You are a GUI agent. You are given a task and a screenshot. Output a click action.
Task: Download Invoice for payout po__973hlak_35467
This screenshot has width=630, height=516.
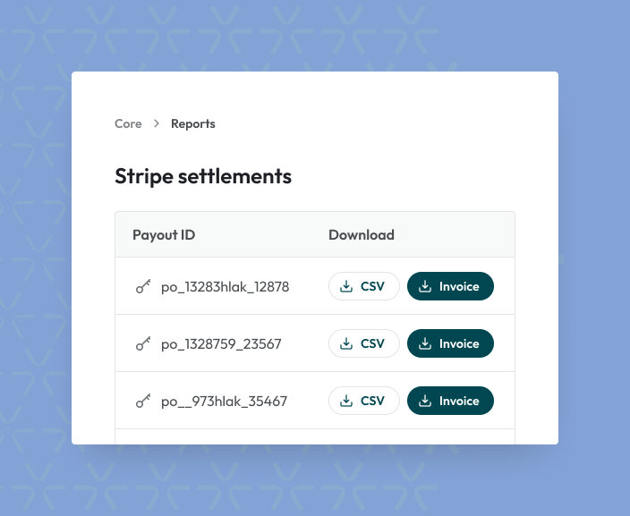(450, 402)
